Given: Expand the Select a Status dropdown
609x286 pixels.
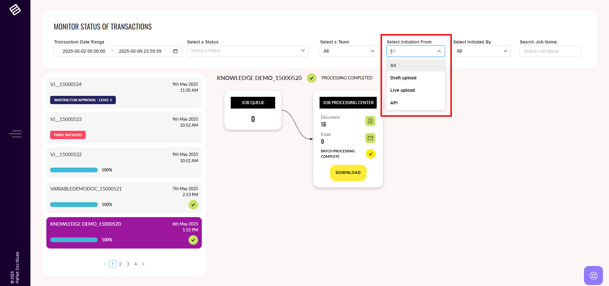Looking at the screenshot, I should pyautogui.click(x=248, y=51).
